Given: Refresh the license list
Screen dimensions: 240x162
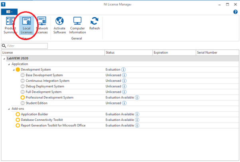Looking at the screenshot, I should pyautogui.click(x=94, y=23).
